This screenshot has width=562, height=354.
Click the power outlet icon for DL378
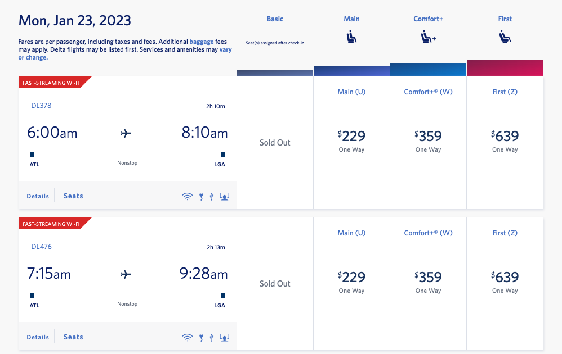click(x=200, y=197)
